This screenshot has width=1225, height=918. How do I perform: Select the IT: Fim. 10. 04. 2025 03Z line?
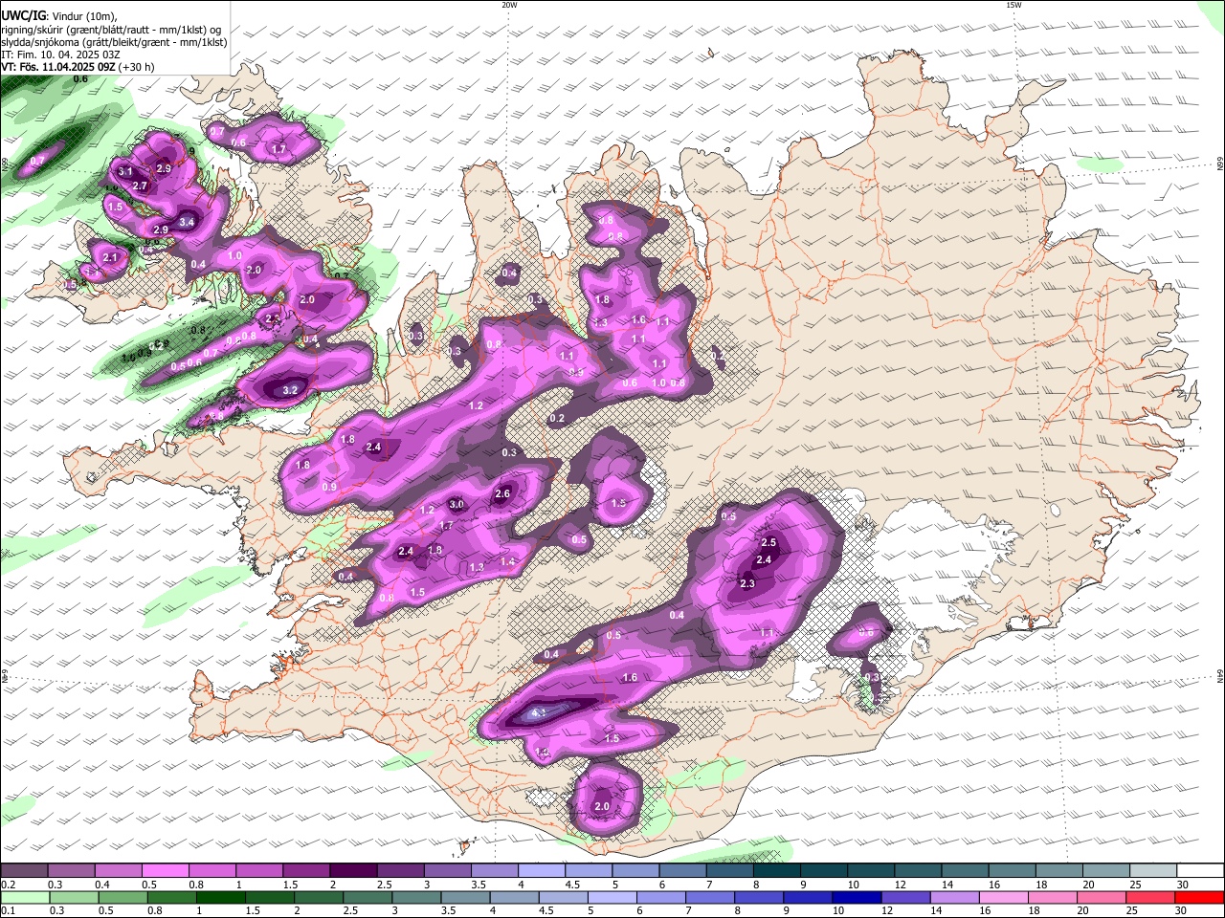60,55
